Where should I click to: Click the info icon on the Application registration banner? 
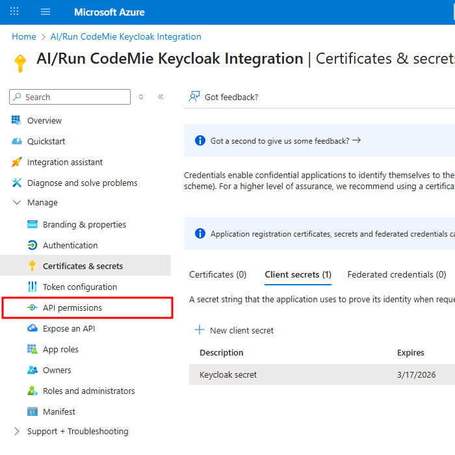[200, 233]
